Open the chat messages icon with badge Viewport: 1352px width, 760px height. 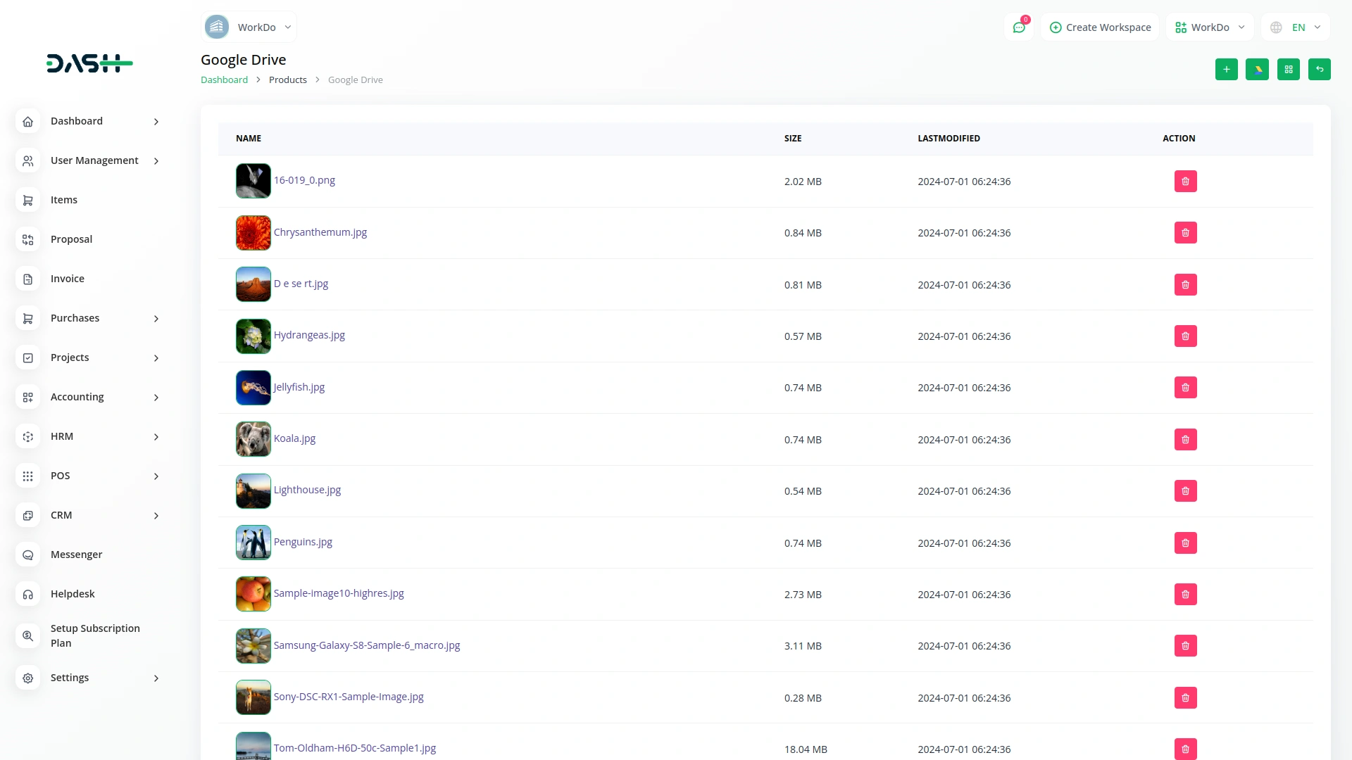1019,27
